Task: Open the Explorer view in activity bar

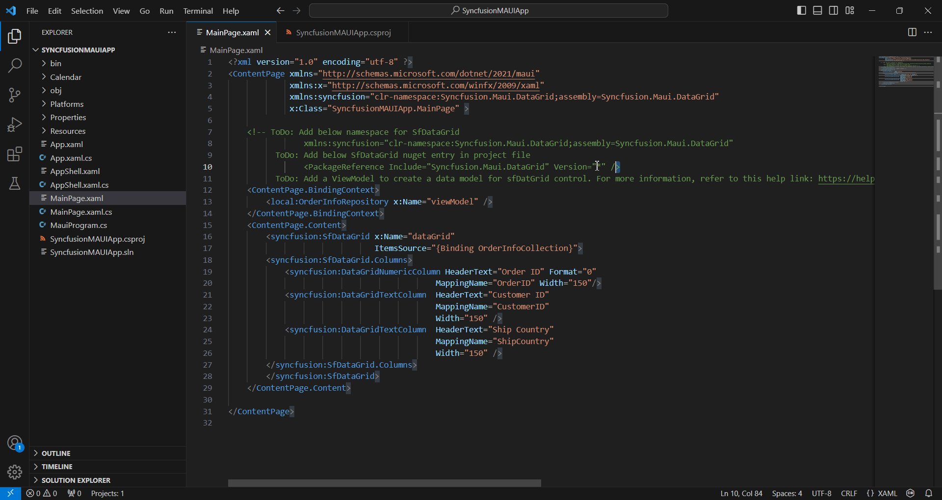Action: coord(15,36)
